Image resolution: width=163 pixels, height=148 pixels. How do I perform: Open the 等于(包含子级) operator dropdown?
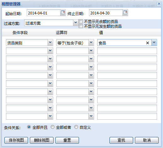[91, 43]
